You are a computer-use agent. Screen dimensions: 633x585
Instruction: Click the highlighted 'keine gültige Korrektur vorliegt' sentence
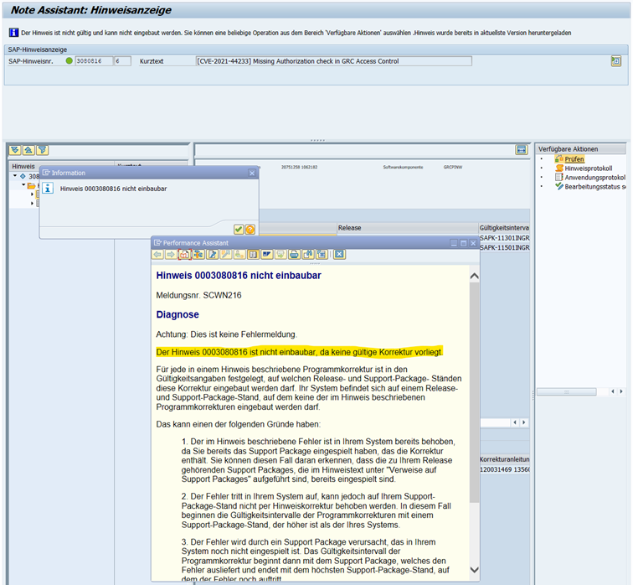pos(299,352)
